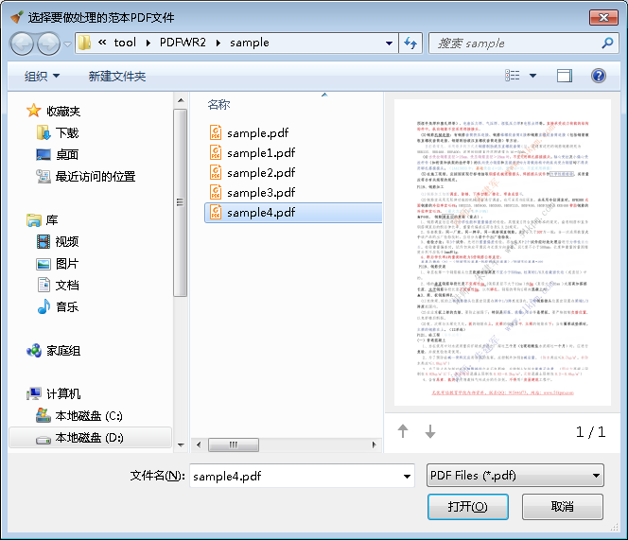
Task: Click the 取消 button
Action: click(x=563, y=507)
